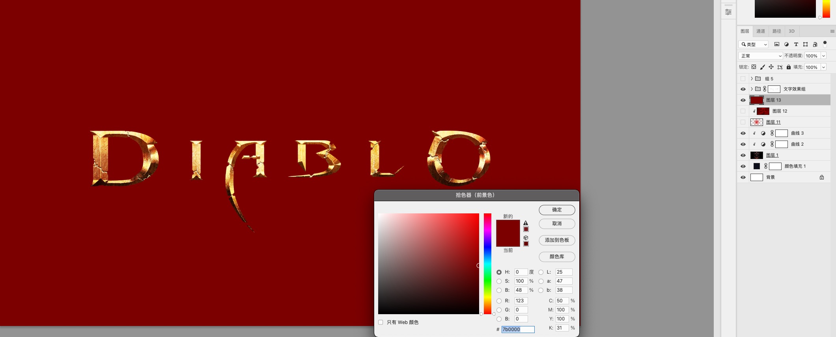Click the curves adjustment icon on 曲线 3
The width and height of the screenshot is (836, 337).
click(x=763, y=133)
